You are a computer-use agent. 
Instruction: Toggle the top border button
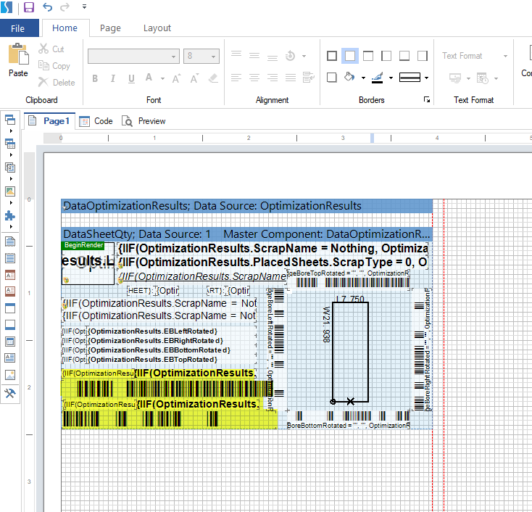[x=368, y=56]
